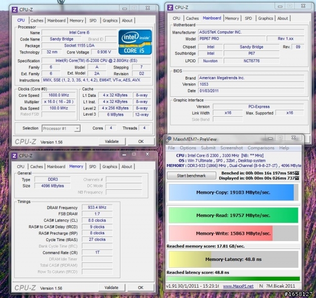The image size is (316, 298).
Task: Open Submit menu in MaxxMEM
Action: coord(208,148)
